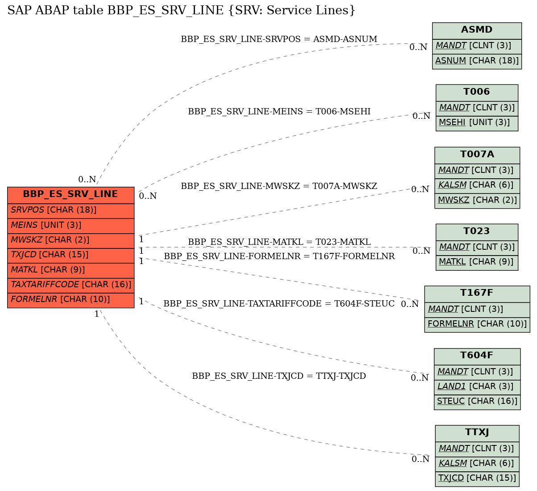The width and height of the screenshot is (537, 491).
Task: Click the BBP_ES_SRV_LINE table header
Action: [71, 195]
